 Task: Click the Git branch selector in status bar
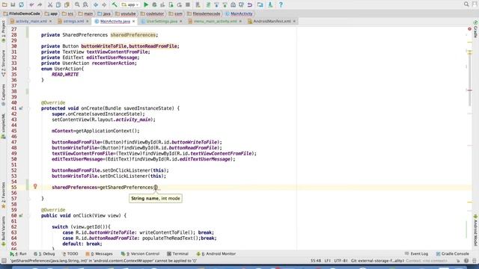click(377, 261)
